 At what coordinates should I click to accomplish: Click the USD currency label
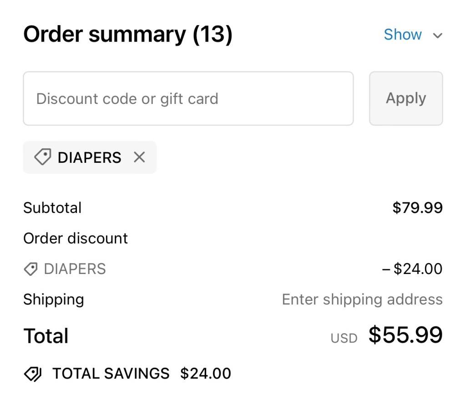[x=344, y=338]
